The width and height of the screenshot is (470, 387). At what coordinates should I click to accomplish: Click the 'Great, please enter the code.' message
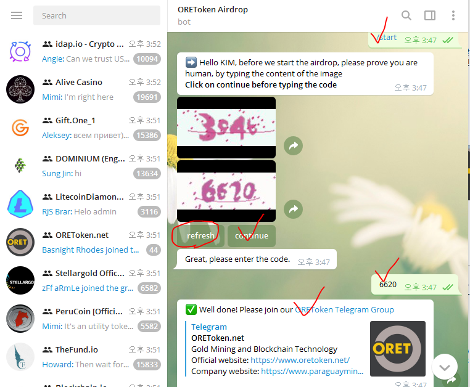click(255, 259)
